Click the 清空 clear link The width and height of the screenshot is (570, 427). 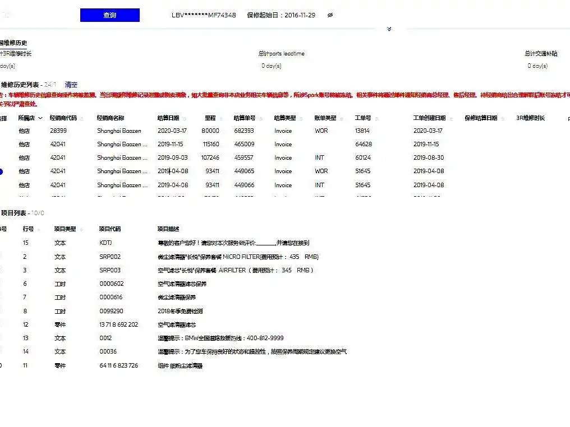pyautogui.click(x=71, y=85)
